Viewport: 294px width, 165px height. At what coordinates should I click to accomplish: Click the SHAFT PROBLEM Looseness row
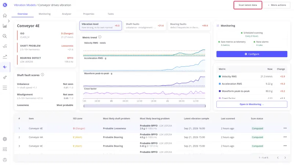tap(45, 48)
